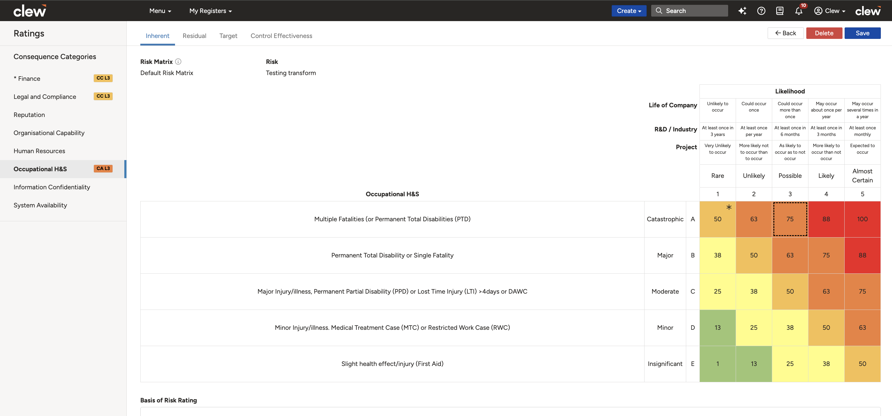This screenshot has height=416, width=892.
Task: Click the Risk Matrix info icon
Action: [178, 61]
